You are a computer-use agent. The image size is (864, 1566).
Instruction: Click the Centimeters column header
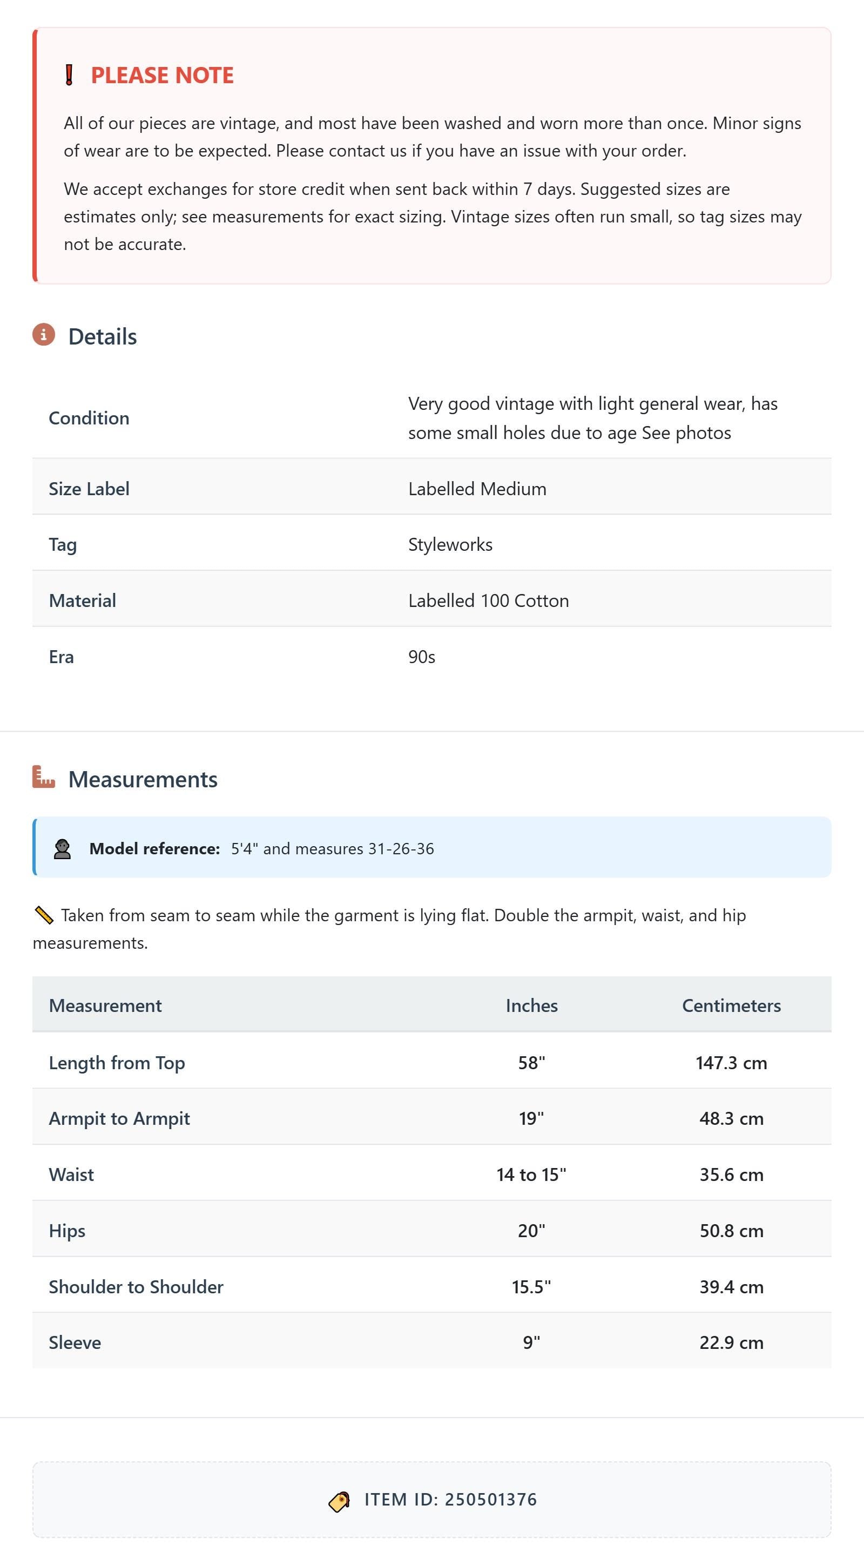click(732, 1005)
